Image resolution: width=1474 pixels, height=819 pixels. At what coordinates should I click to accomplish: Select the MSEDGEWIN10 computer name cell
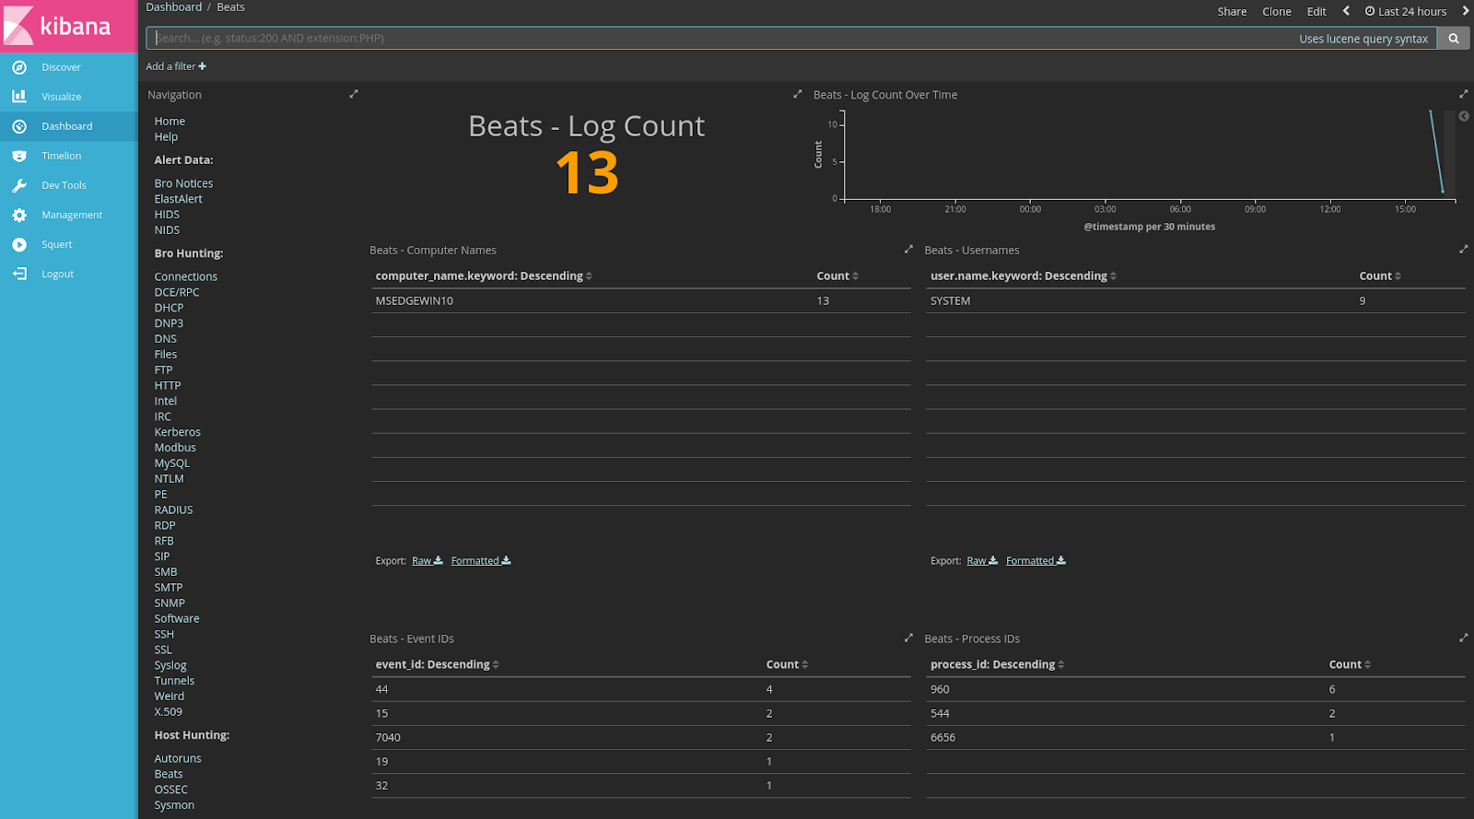[414, 301]
